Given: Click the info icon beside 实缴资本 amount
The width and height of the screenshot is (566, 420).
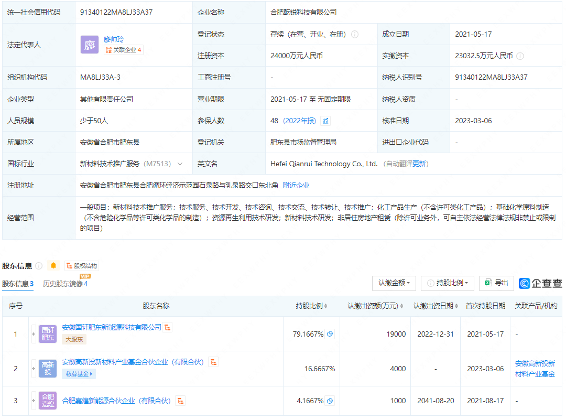Looking at the screenshot, I should (x=520, y=56).
